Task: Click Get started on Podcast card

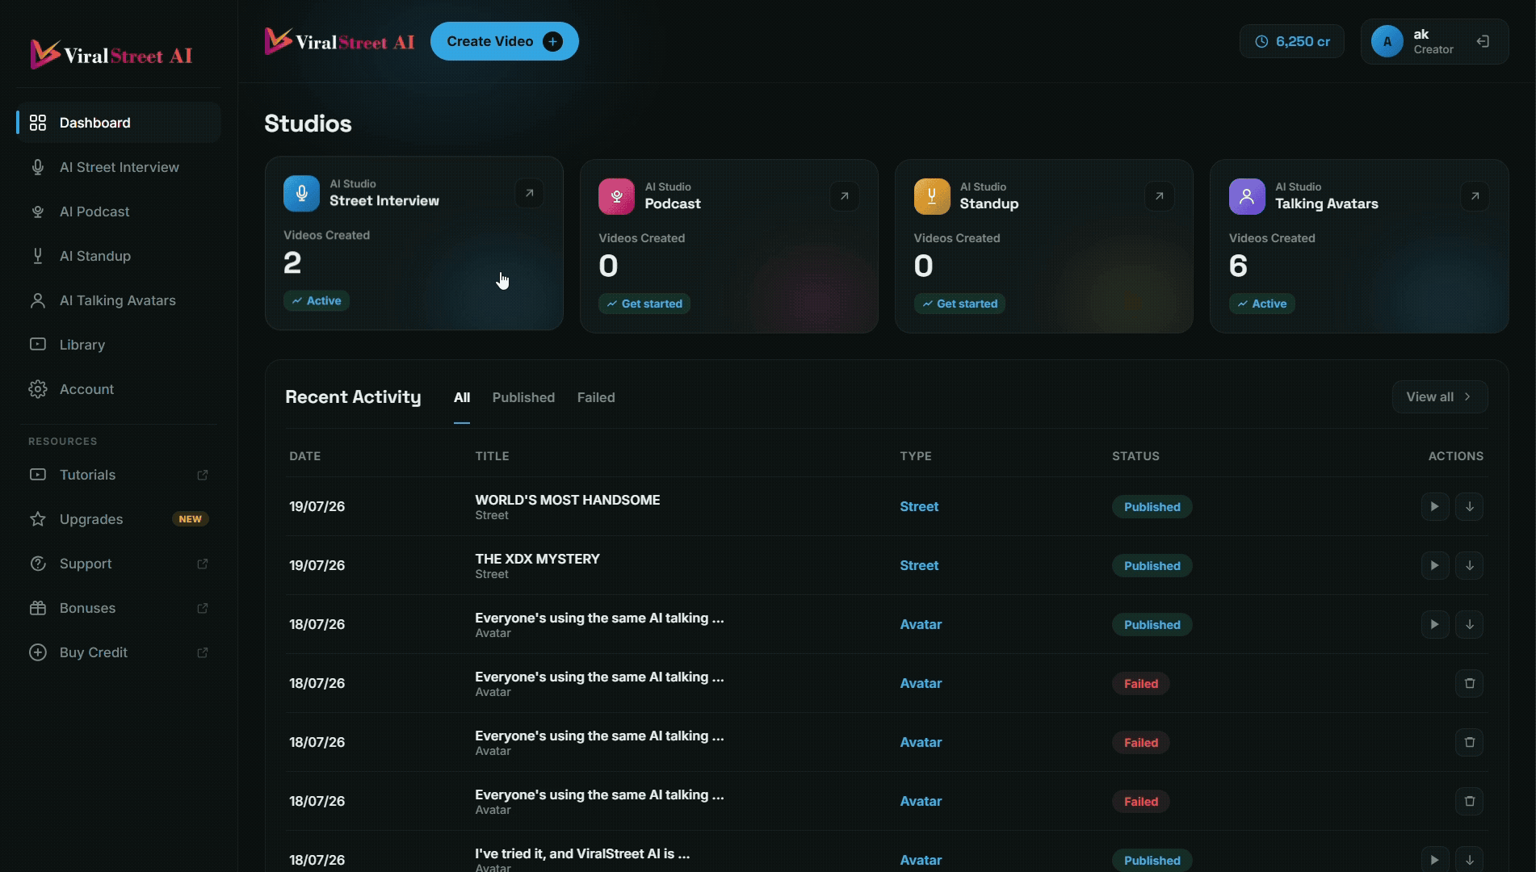Action: point(644,304)
